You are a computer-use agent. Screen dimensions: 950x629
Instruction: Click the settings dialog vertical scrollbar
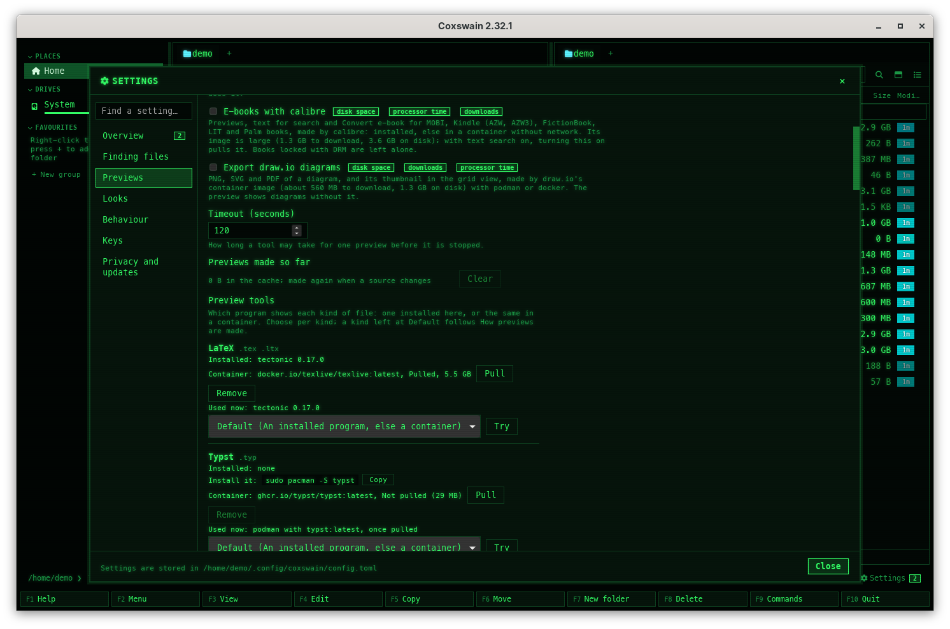tap(856, 158)
